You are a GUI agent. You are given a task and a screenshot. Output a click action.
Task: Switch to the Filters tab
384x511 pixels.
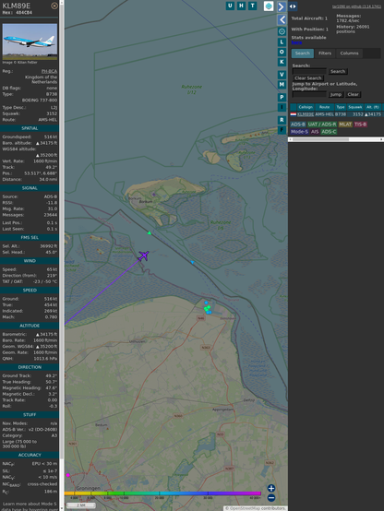[325, 53]
